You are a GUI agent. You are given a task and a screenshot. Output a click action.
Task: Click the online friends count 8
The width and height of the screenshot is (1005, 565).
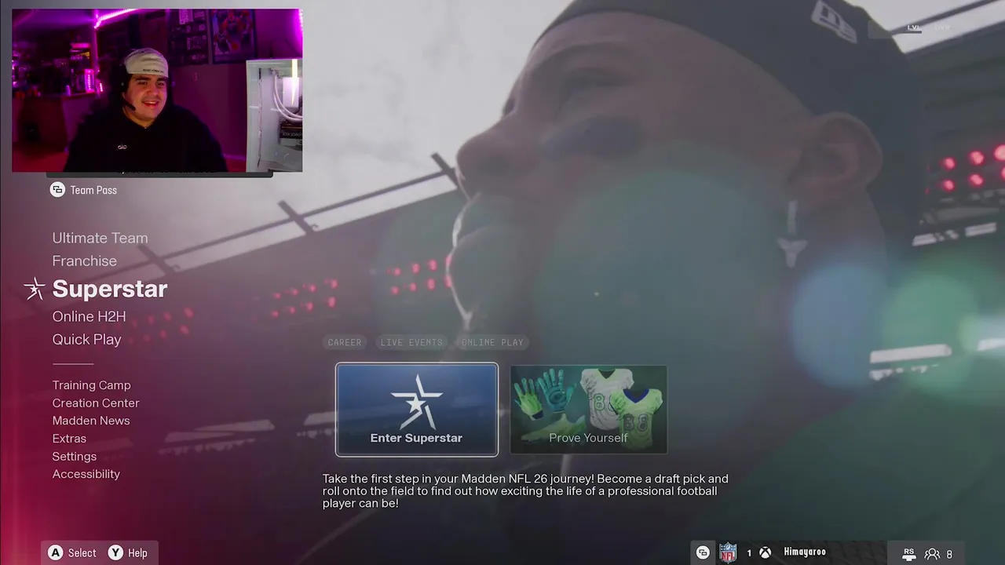(x=949, y=554)
